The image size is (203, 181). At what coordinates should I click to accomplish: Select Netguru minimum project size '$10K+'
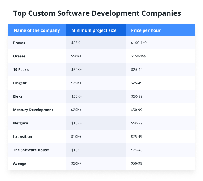pos(76,123)
